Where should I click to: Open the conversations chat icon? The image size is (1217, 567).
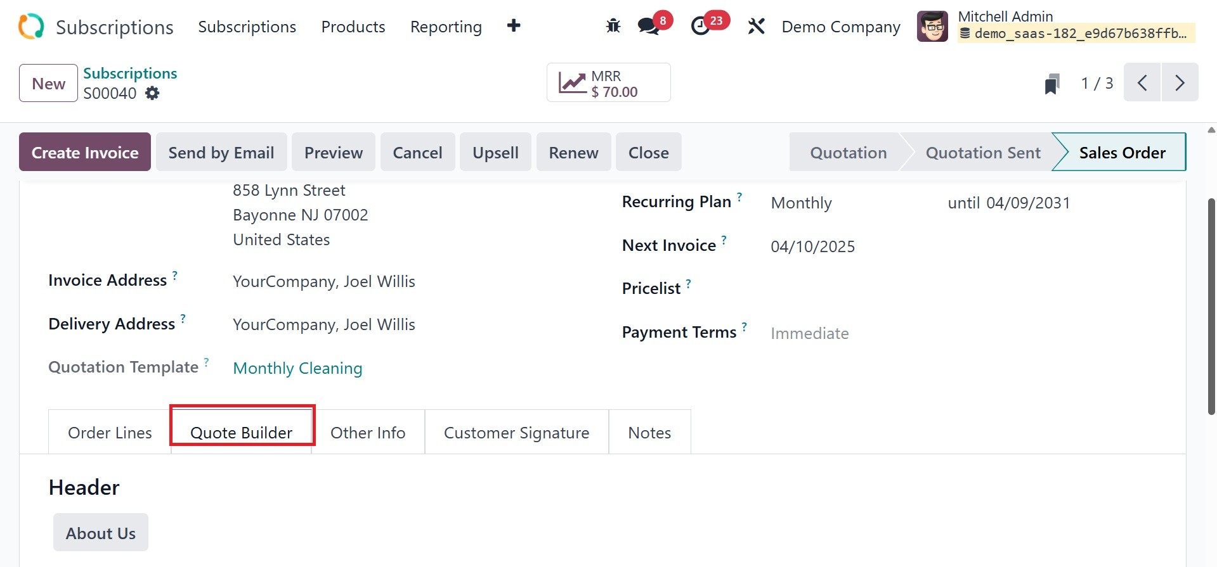point(648,26)
